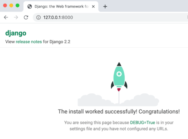The width and height of the screenshot is (188, 139).
Task: Click the 'The install worked successfully! Congratulations!' heading
Action: coord(119,111)
